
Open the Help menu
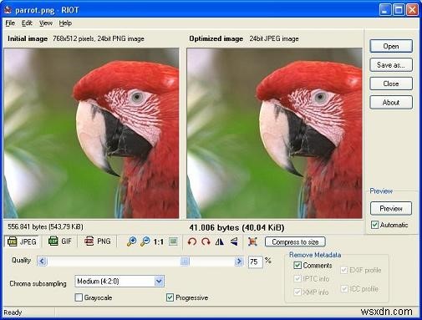tap(65, 23)
